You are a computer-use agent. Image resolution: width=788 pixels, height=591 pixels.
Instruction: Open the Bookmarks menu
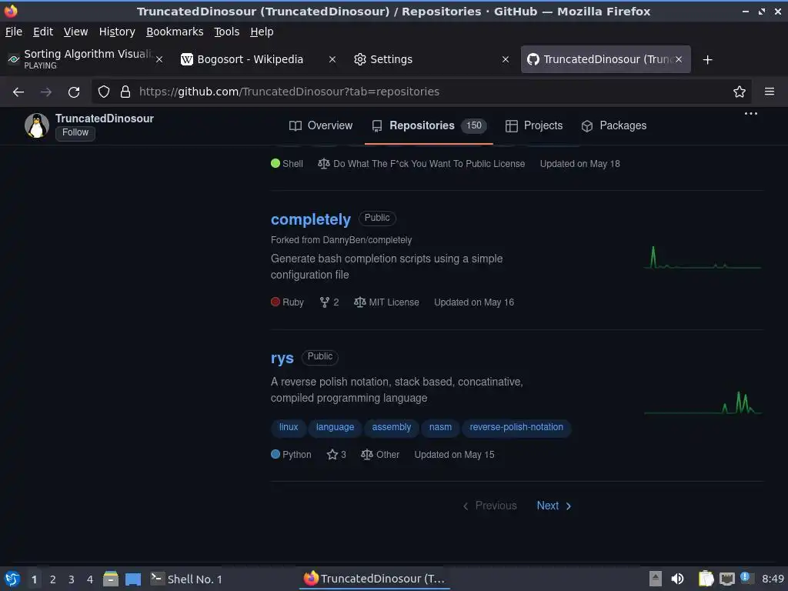pyautogui.click(x=175, y=32)
